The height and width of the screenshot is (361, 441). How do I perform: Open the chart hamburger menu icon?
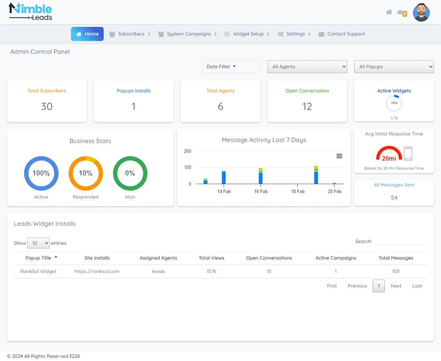click(x=339, y=156)
